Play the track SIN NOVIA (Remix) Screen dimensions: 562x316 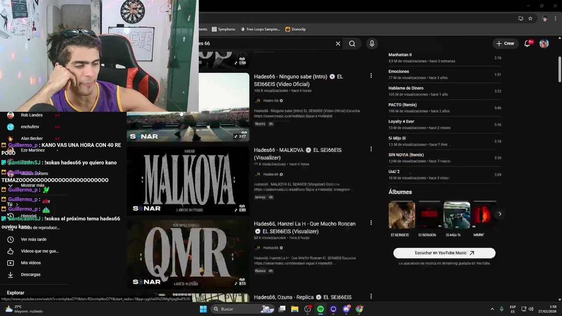click(x=445, y=158)
